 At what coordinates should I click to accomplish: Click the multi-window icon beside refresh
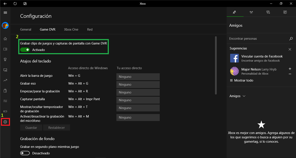pos(25,3)
